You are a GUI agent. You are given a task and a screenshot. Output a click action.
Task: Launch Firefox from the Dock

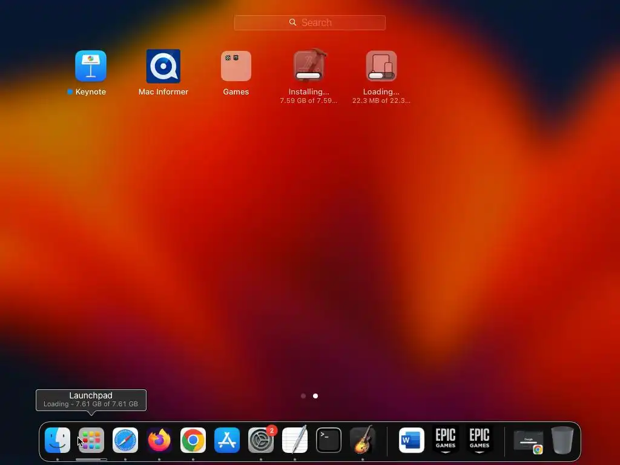159,440
